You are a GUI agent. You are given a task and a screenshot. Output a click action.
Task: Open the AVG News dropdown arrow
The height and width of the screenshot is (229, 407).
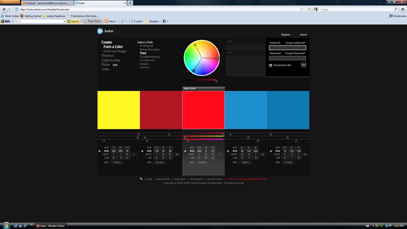117,21
